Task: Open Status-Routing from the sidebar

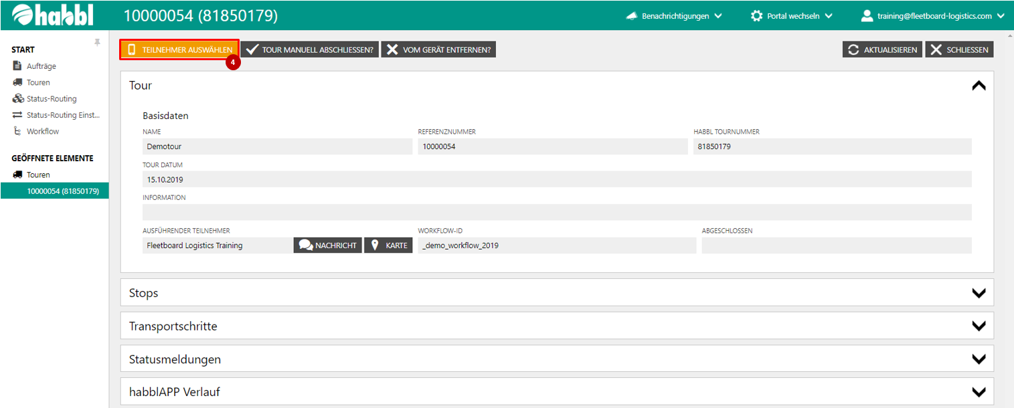Action: [x=51, y=99]
